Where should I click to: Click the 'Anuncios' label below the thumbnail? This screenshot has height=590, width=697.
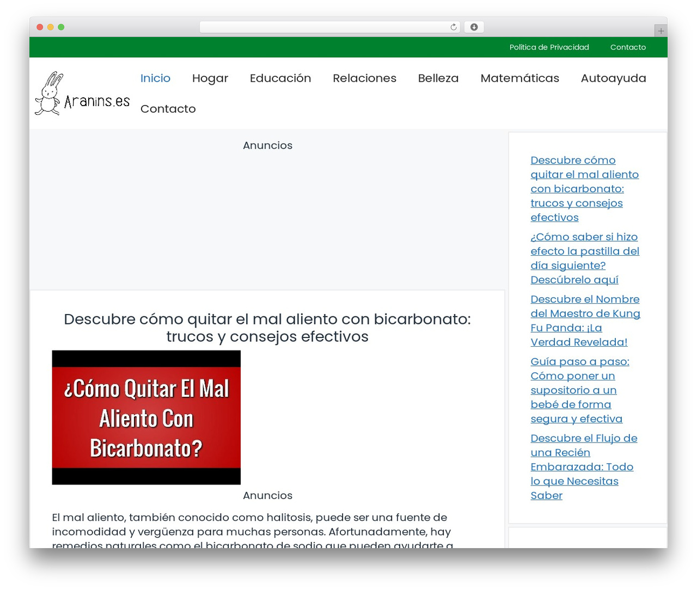coord(267,495)
